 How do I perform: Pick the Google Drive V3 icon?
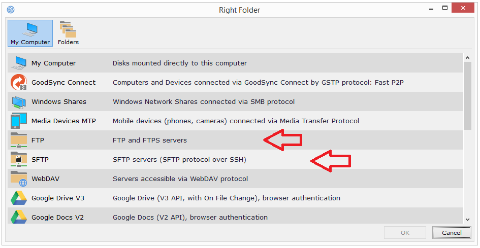click(19, 198)
